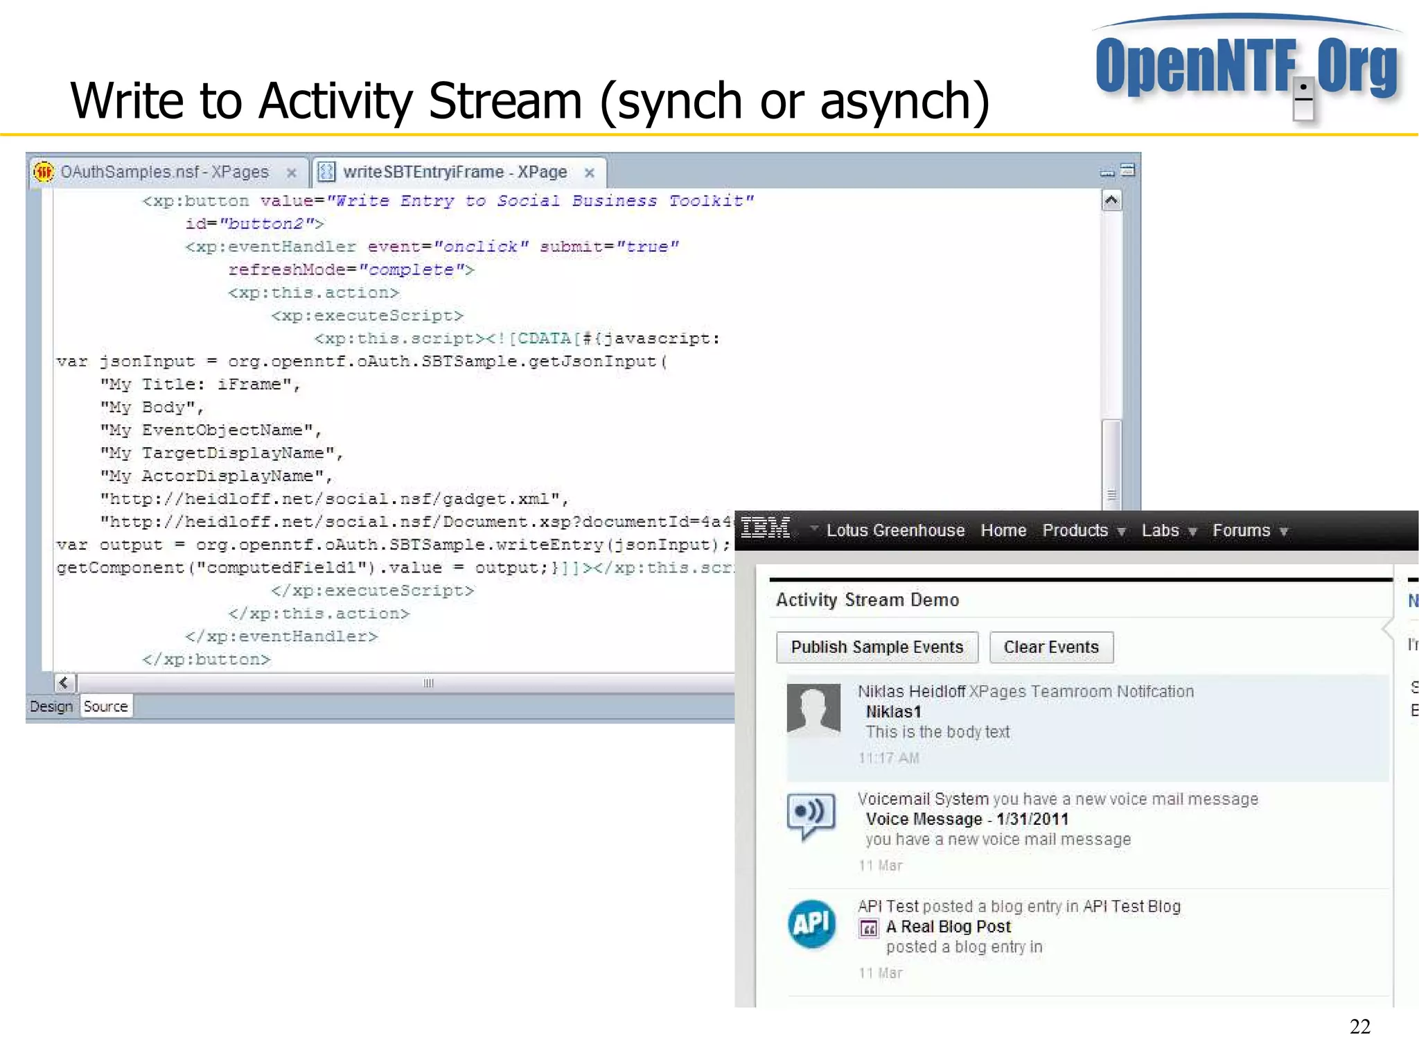Expand the Forums dropdown arrow
This screenshot has width=1419, height=1064.
pyautogui.click(x=1283, y=532)
